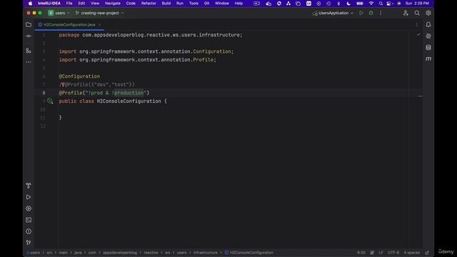This screenshot has width=457, height=257.
Task: Run UsersApplication with the play button
Action: pos(361,13)
